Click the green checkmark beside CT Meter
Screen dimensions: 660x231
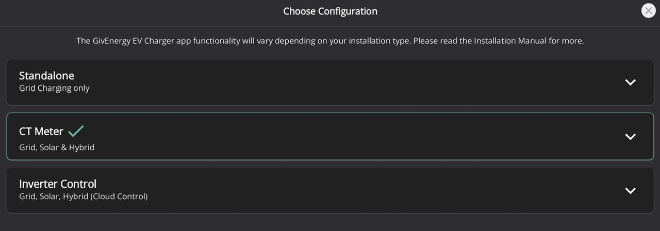(x=76, y=131)
